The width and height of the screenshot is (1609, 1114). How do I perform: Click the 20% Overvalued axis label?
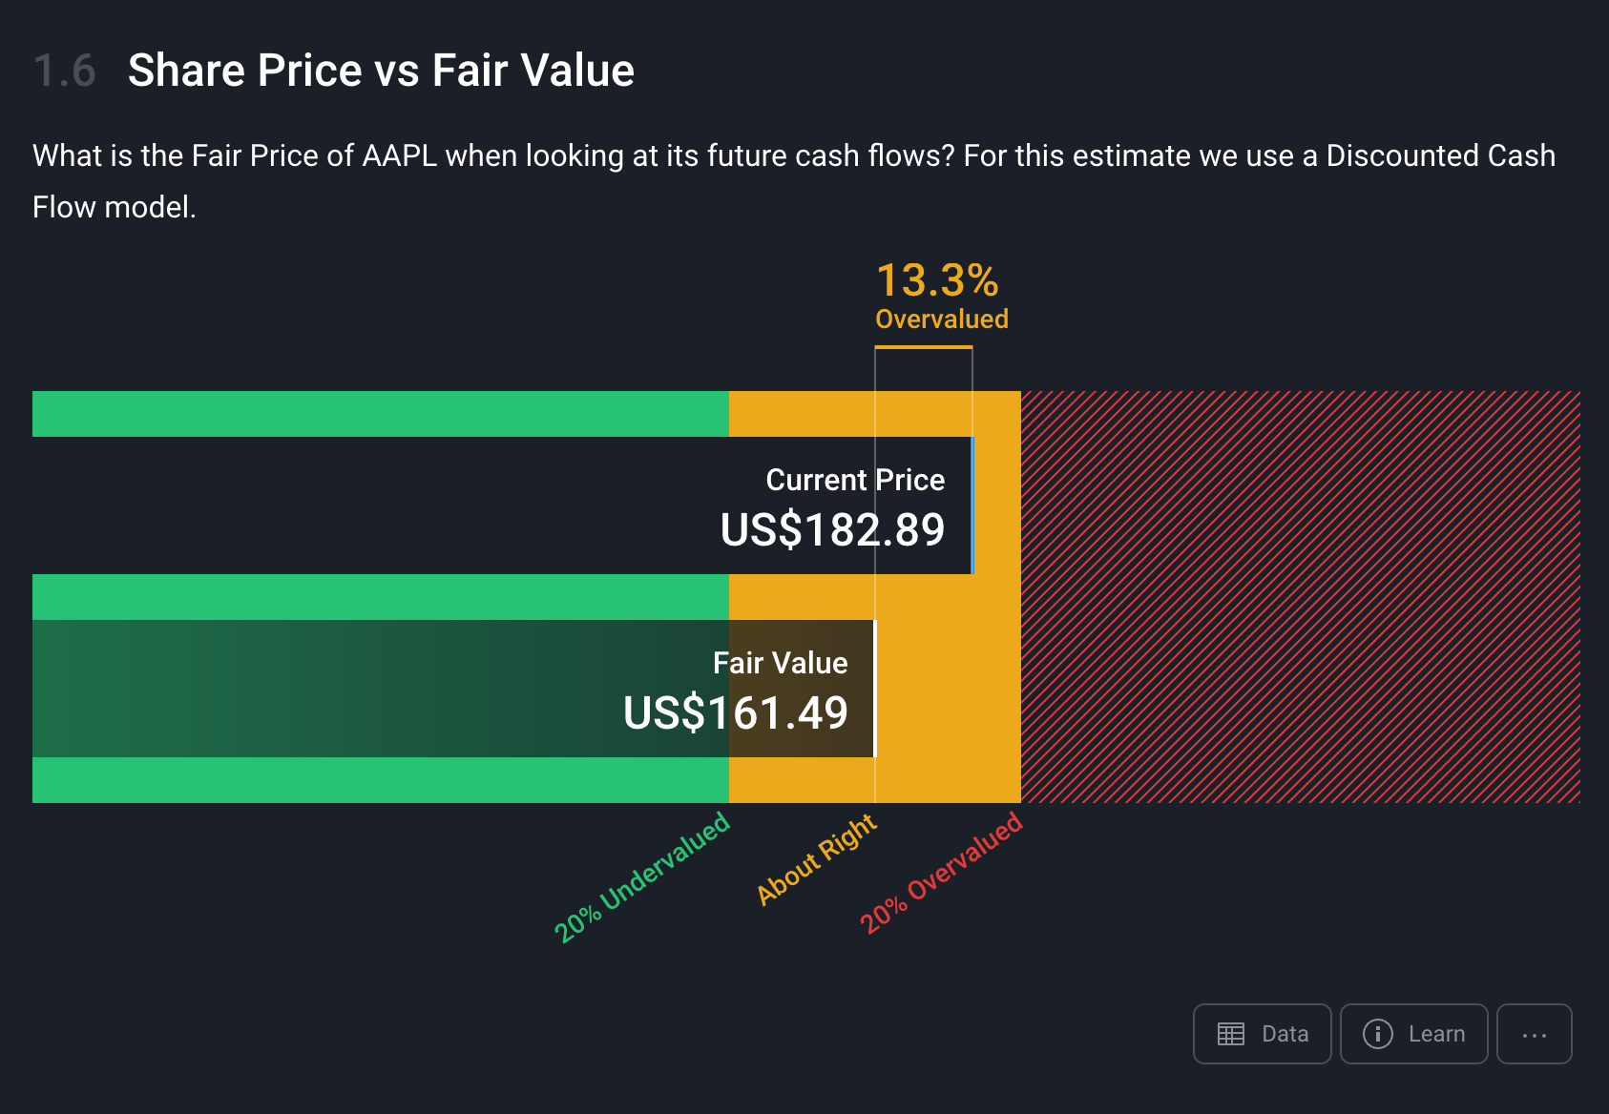(941, 874)
